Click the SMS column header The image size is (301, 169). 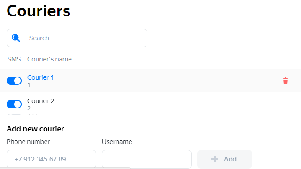(14, 59)
